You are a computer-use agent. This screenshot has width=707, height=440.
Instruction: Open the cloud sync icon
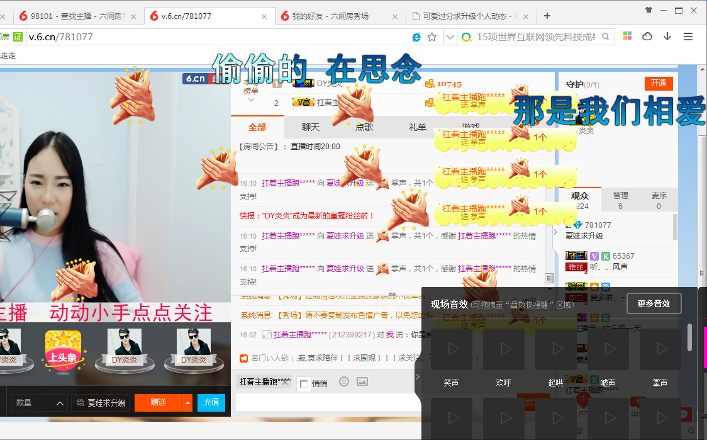coord(647,37)
